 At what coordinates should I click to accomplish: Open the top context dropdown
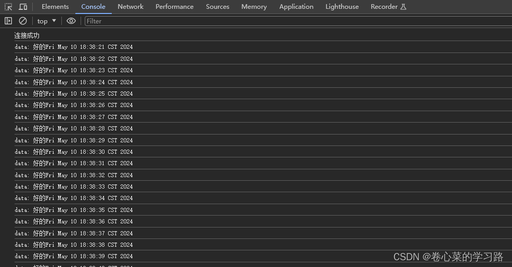click(46, 21)
